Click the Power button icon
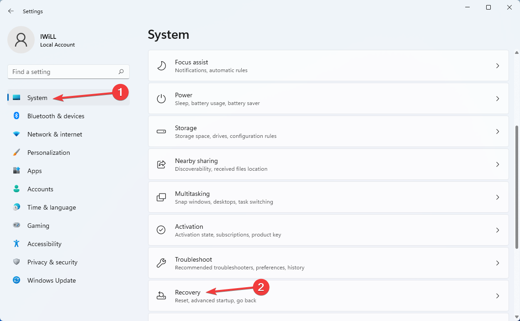This screenshot has width=520, height=321. pos(161,98)
